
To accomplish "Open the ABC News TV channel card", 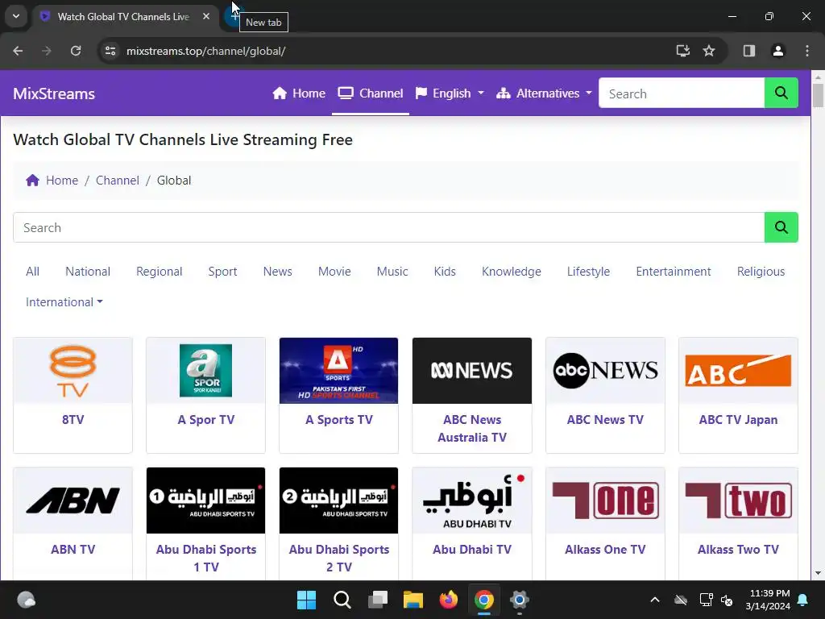I will point(605,395).
